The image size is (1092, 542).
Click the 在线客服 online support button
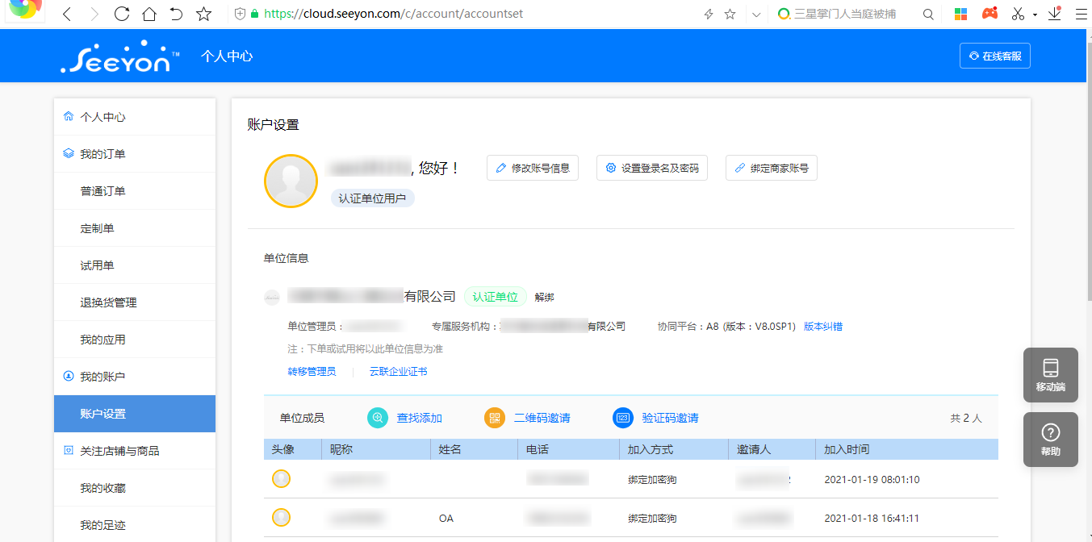click(x=994, y=56)
